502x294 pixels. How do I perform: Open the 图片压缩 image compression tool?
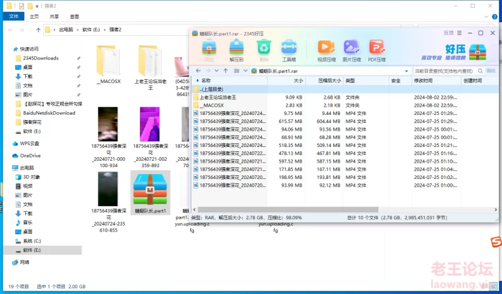coord(351,50)
